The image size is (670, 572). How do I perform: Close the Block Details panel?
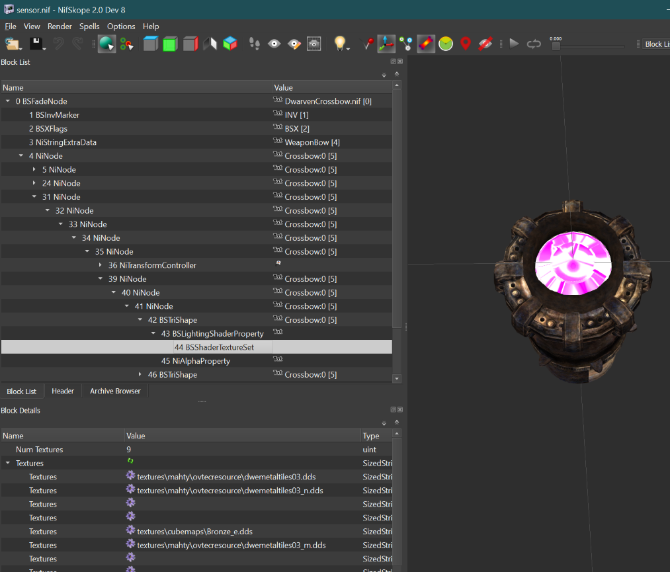(x=400, y=410)
